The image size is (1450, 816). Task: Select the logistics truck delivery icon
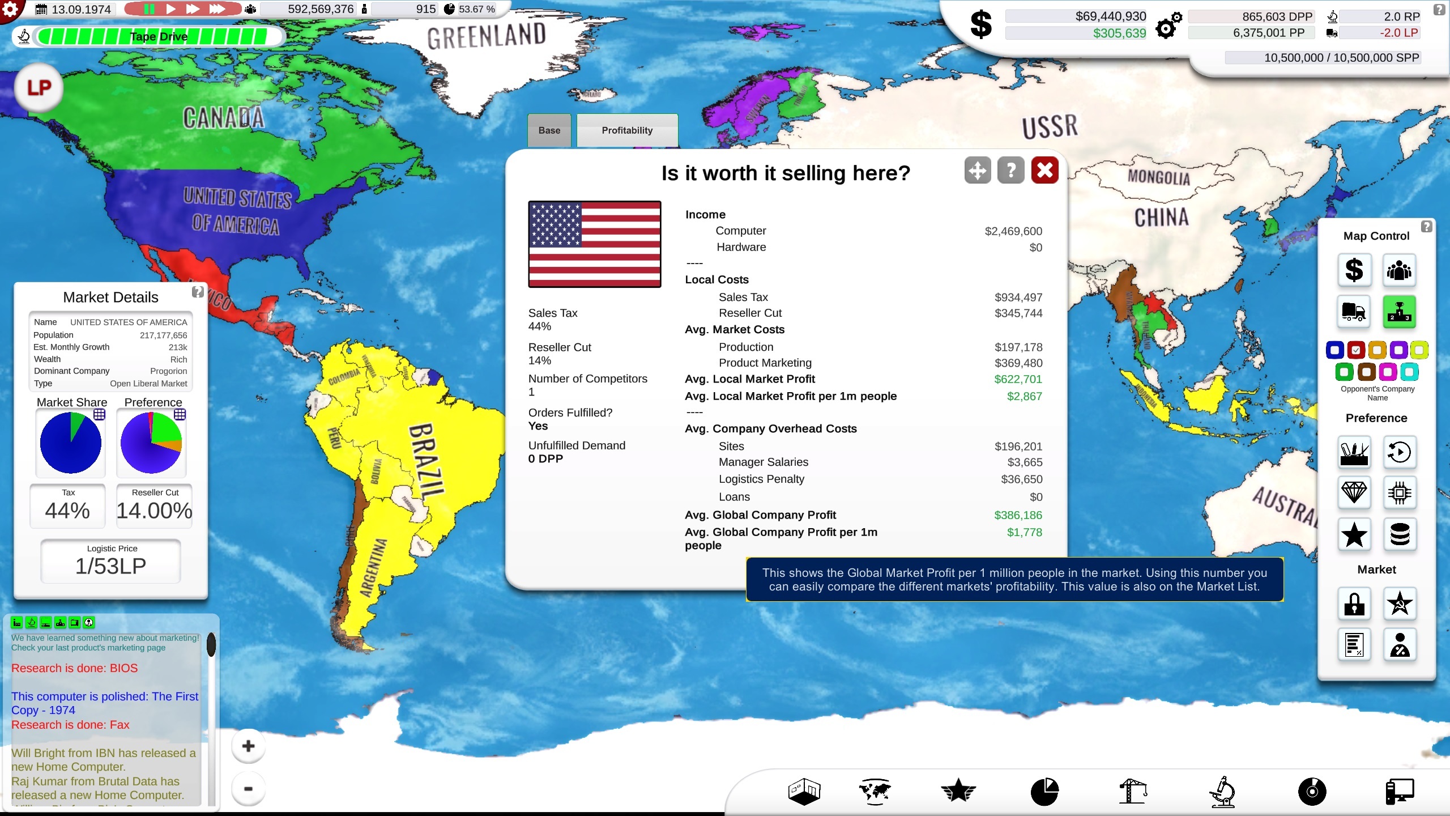coord(1354,311)
